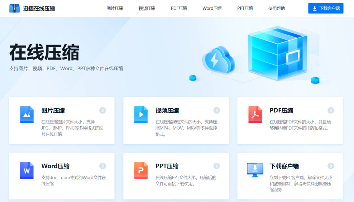This screenshot has width=354, height=202.
Task: Click the 迅捷在线压缩 logo icon
Action: click(x=14, y=8)
